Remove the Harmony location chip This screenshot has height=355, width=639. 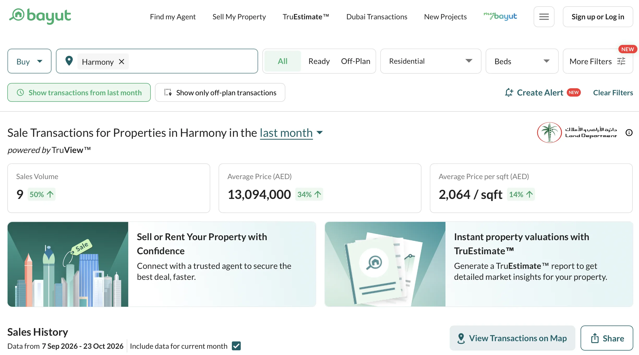point(122,62)
